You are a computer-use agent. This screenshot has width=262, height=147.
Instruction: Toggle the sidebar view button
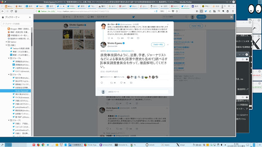[201, 11]
